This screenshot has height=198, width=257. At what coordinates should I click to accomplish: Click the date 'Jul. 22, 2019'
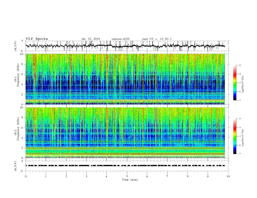tap(91, 39)
